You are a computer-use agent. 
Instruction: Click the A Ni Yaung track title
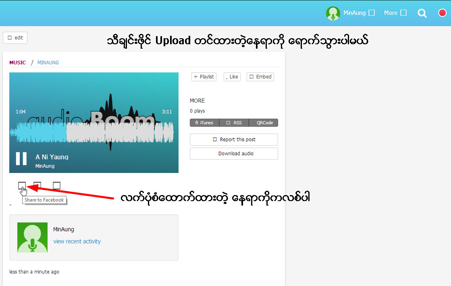point(52,157)
